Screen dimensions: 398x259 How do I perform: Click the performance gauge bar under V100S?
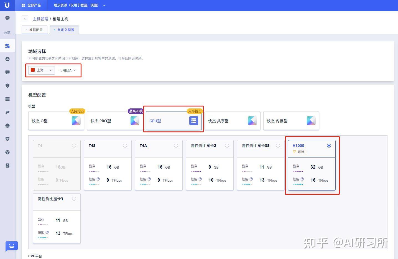298,184
